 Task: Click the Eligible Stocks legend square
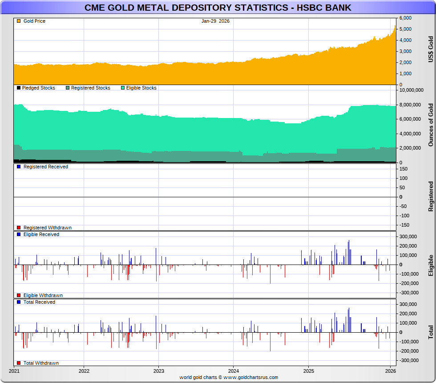(123, 88)
